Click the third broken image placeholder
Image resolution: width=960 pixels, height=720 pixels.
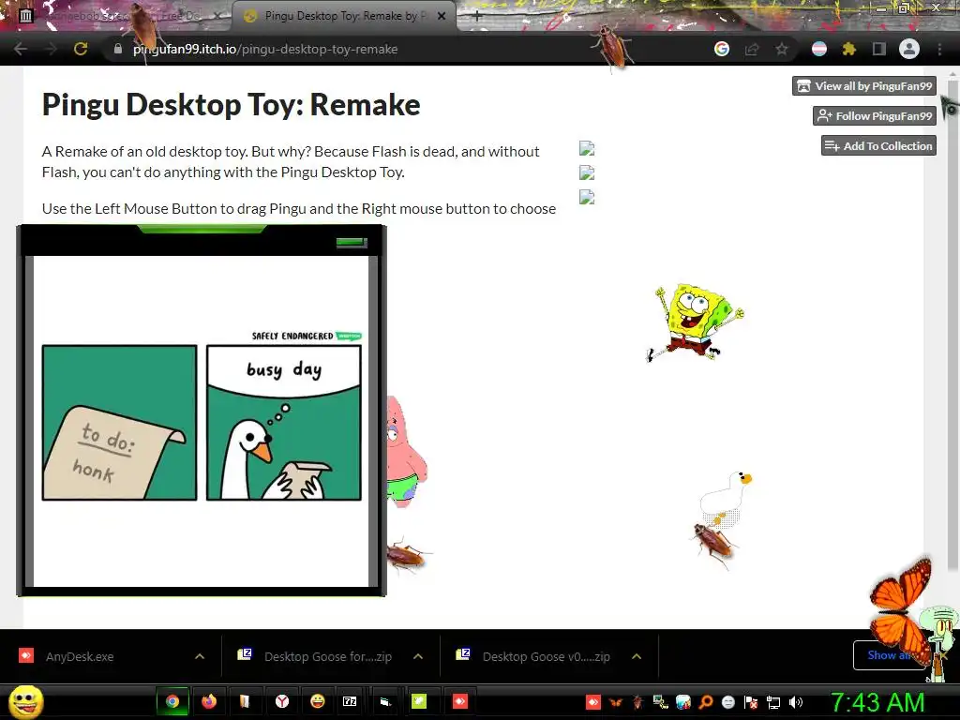587,198
